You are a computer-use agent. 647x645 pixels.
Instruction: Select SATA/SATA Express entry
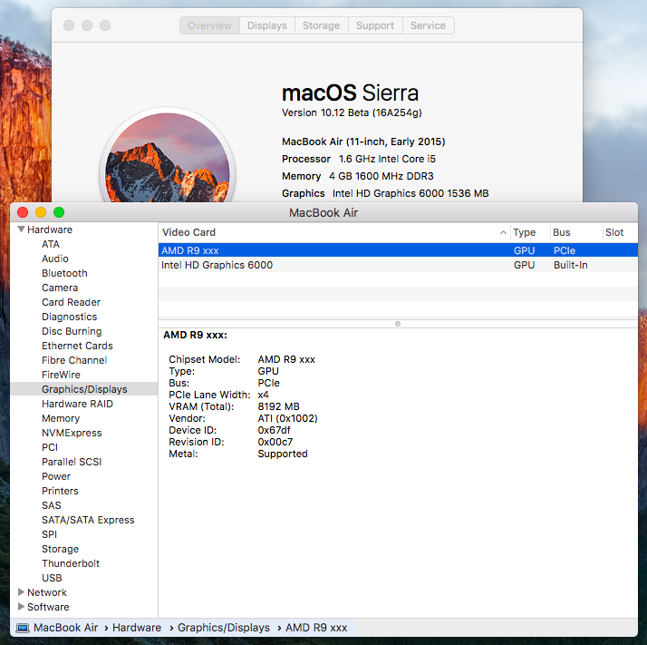[x=88, y=520]
